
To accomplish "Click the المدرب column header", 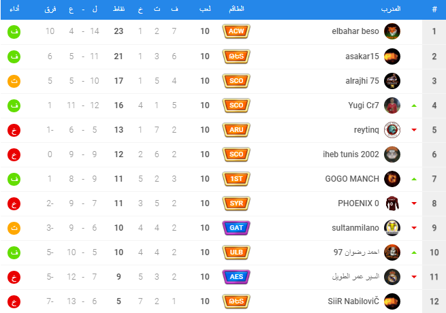I will pyautogui.click(x=390, y=9).
